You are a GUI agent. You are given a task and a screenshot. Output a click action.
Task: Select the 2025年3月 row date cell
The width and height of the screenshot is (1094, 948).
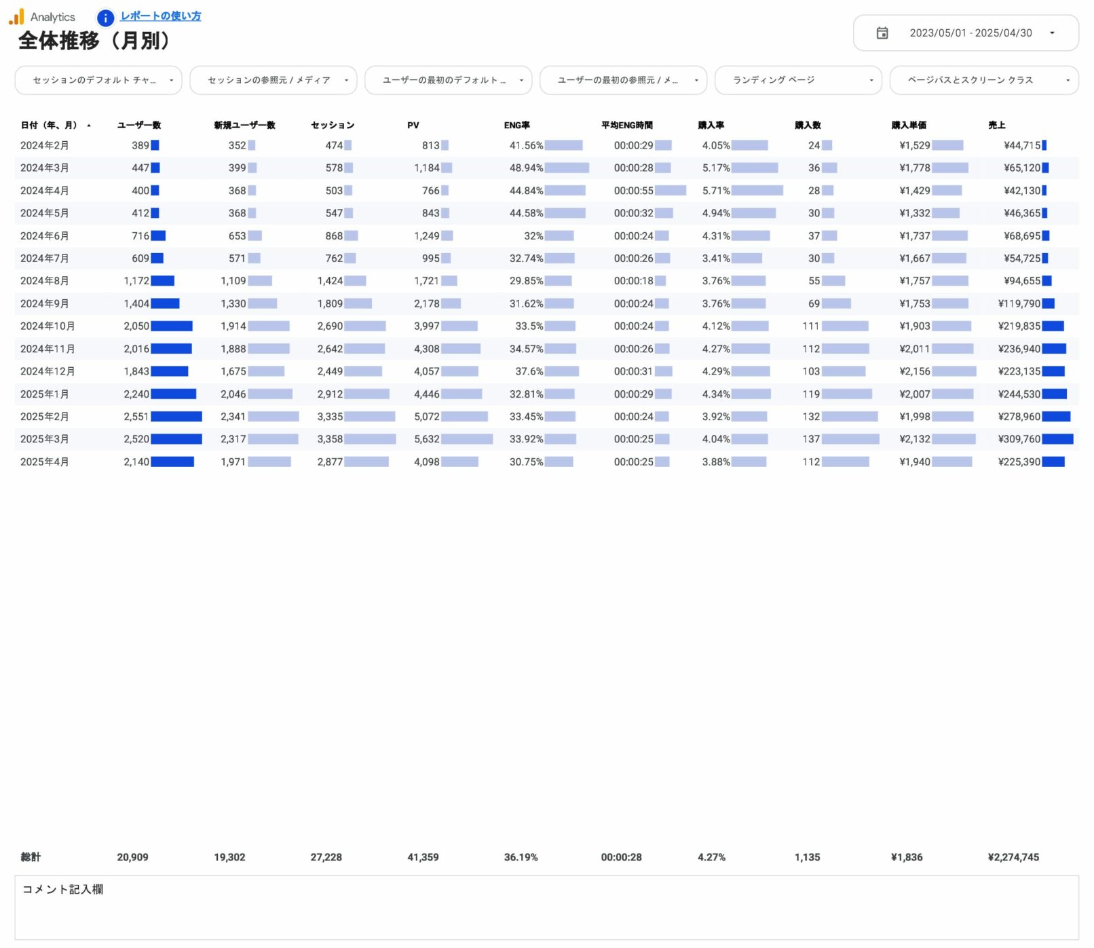coord(45,439)
